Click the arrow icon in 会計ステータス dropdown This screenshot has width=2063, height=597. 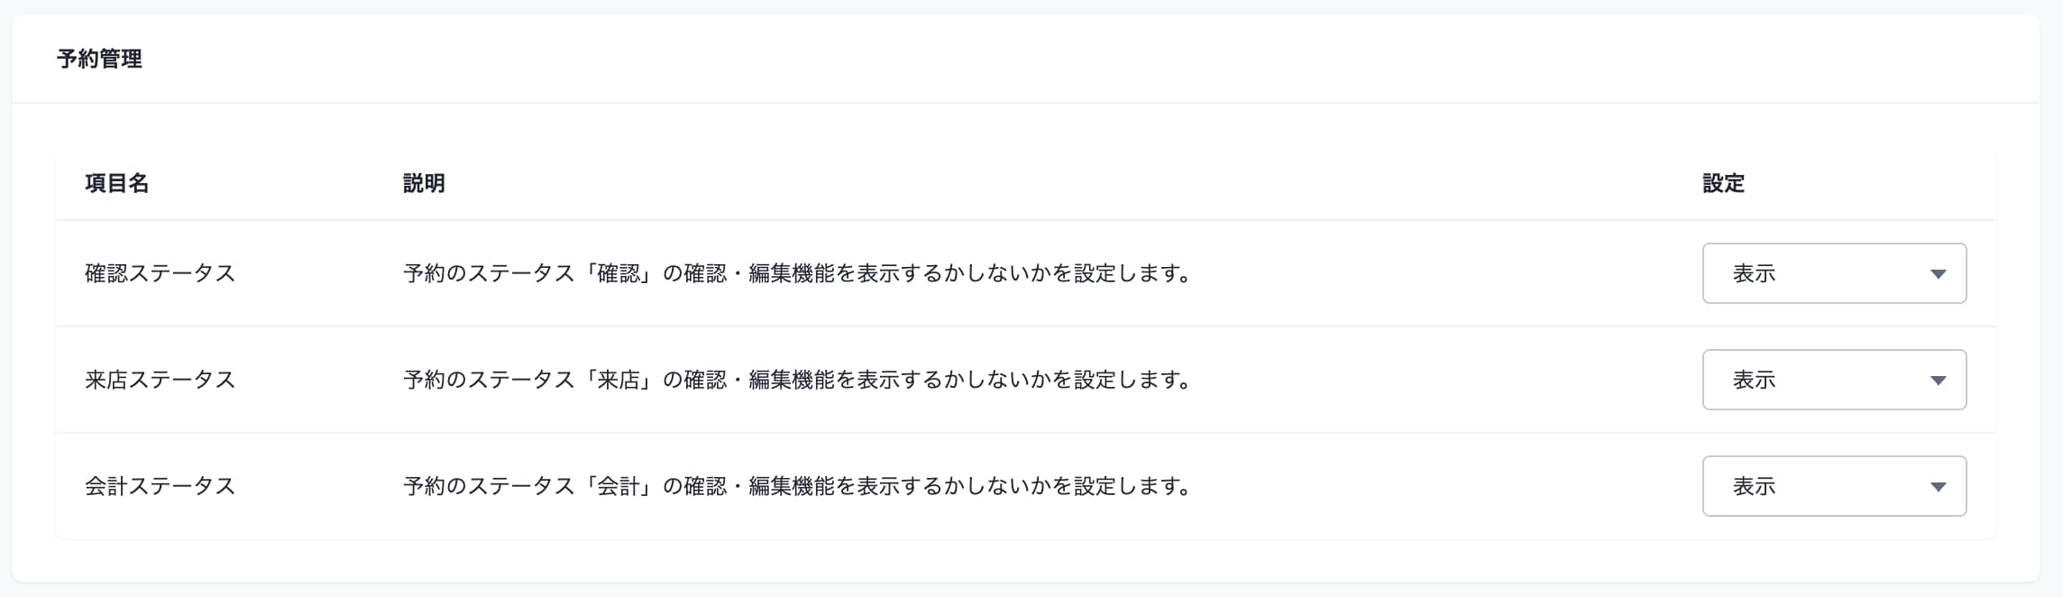[1938, 487]
